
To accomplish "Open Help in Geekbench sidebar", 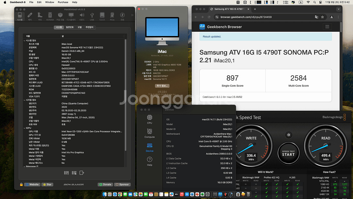I will tap(149, 162).
